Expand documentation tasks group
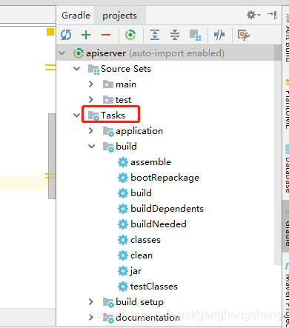Image resolution: width=289 pixels, height=328 pixels. pos(91,318)
